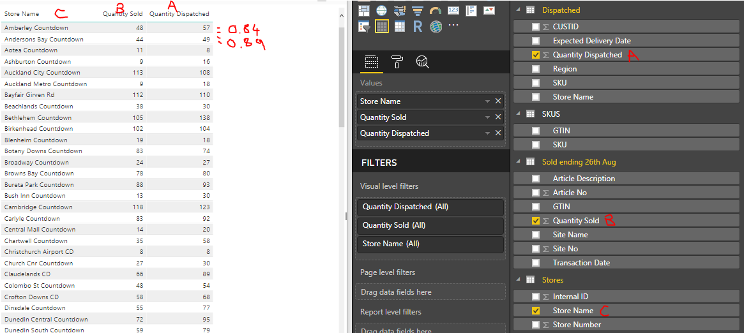Tick the Expected Delivery Date checkbox
Viewport: 744px width, 333px height.
click(x=536, y=41)
